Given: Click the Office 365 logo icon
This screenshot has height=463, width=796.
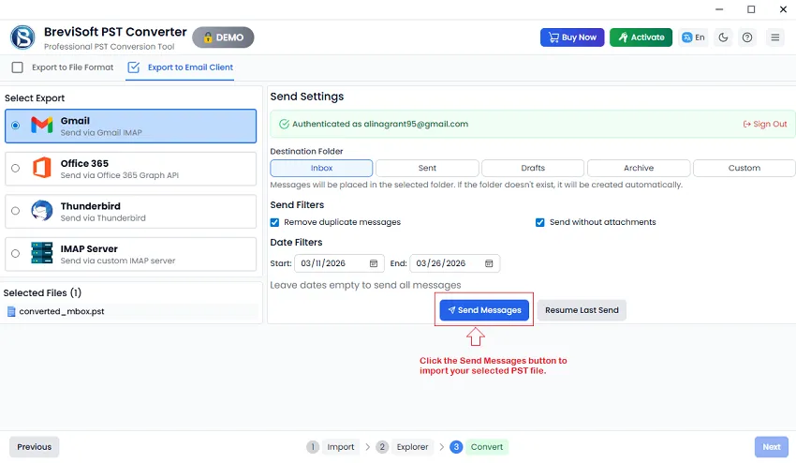Looking at the screenshot, I should (x=41, y=168).
